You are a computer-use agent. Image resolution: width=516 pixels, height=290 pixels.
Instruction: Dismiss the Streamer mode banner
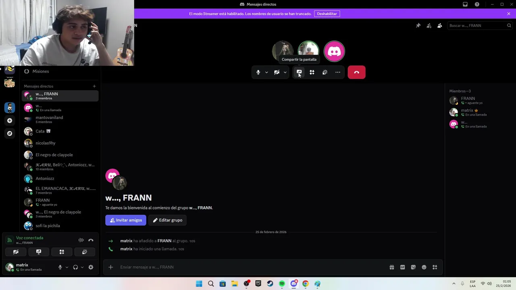(x=509, y=14)
